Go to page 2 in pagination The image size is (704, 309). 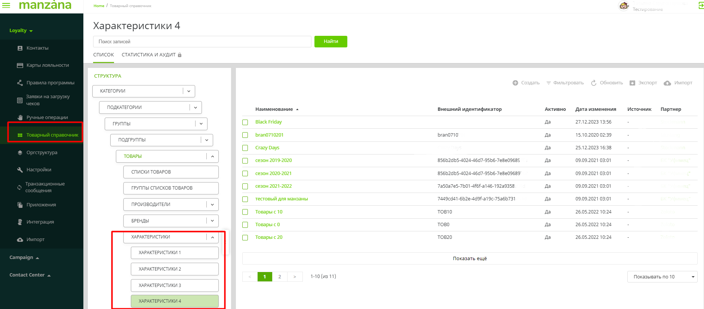coord(280,277)
